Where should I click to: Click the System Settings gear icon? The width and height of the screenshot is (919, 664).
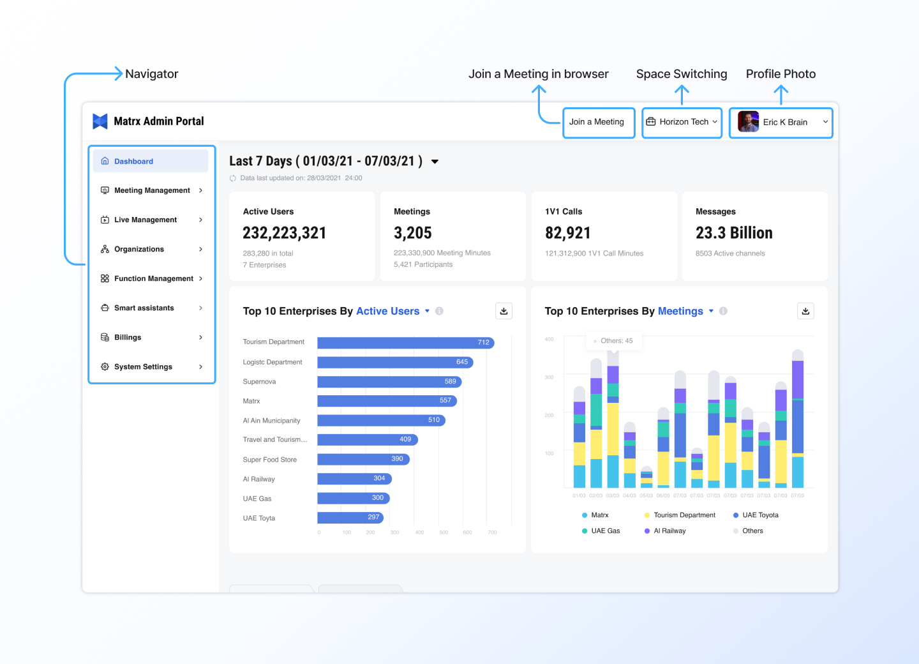[105, 366]
